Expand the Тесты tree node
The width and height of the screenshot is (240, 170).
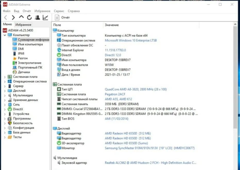(5, 137)
